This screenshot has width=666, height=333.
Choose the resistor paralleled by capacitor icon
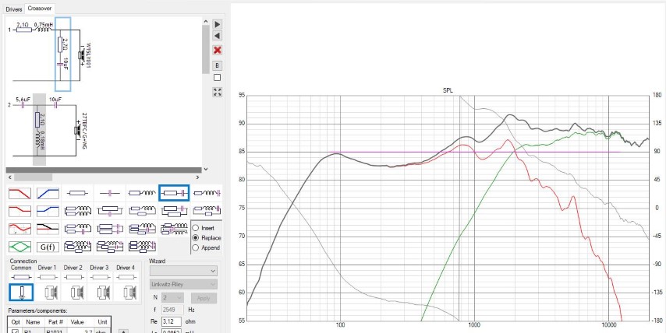tap(110, 211)
